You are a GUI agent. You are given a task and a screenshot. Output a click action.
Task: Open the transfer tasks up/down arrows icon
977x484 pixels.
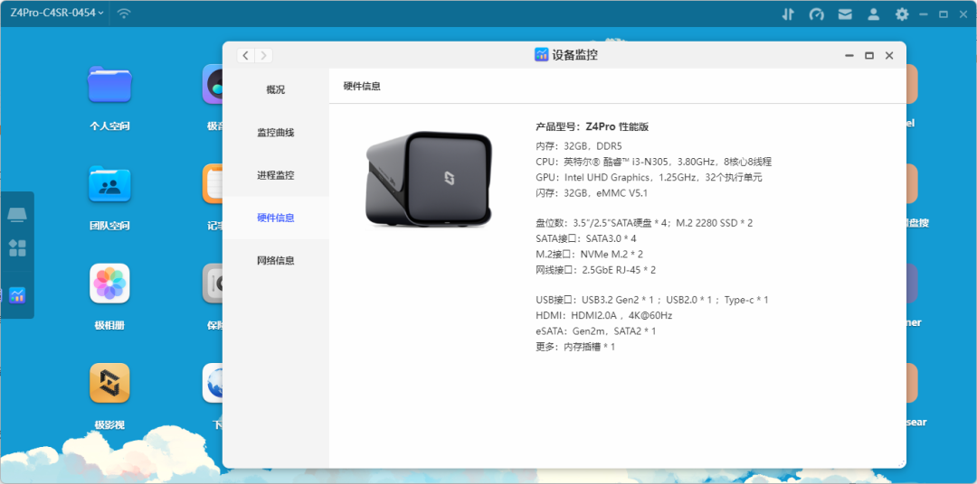(788, 14)
